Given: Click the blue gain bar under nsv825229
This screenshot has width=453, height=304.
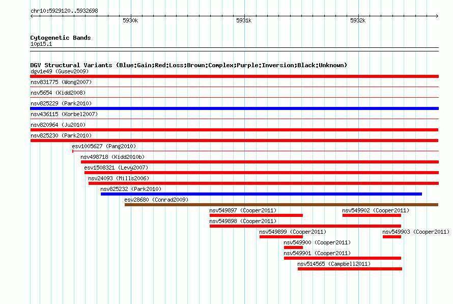Looking at the screenshot, I should click(x=234, y=108).
